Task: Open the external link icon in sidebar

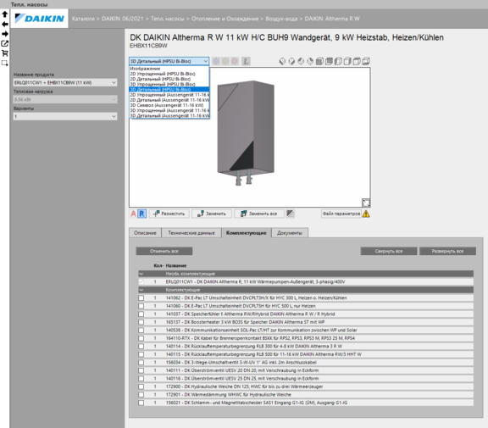Action: tap(5, 43)
